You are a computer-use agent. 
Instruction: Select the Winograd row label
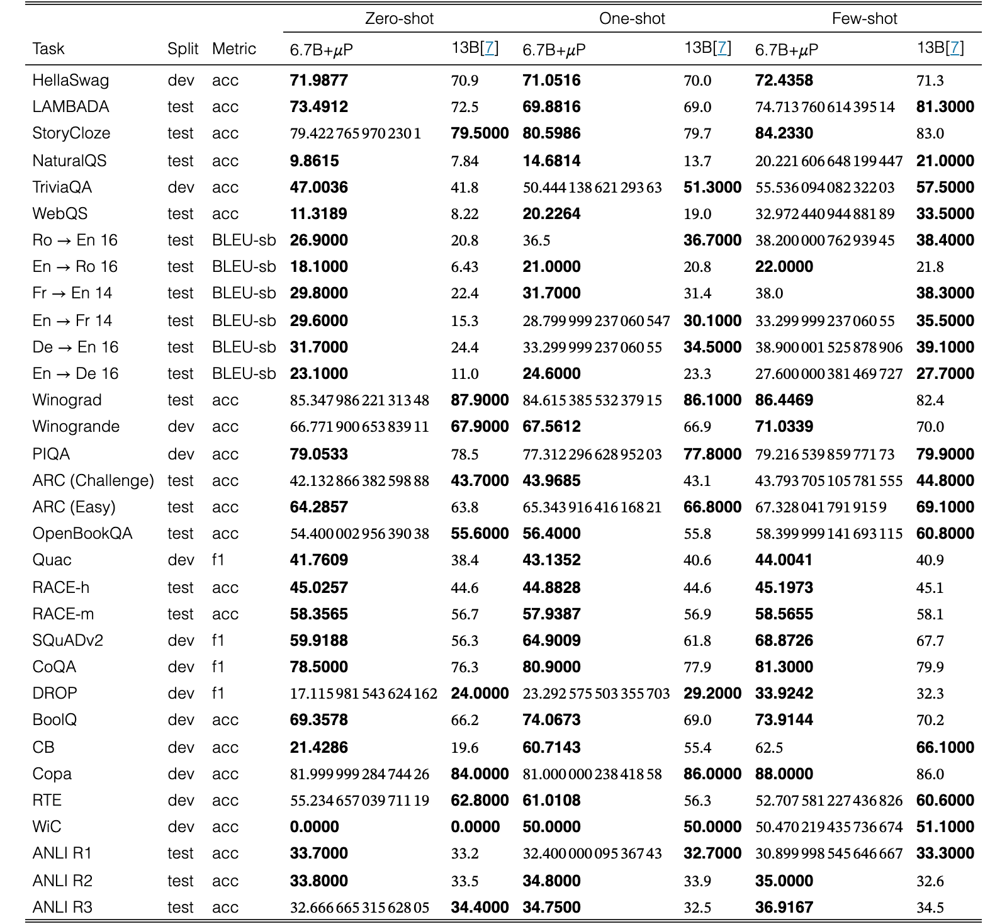[67, 400]
